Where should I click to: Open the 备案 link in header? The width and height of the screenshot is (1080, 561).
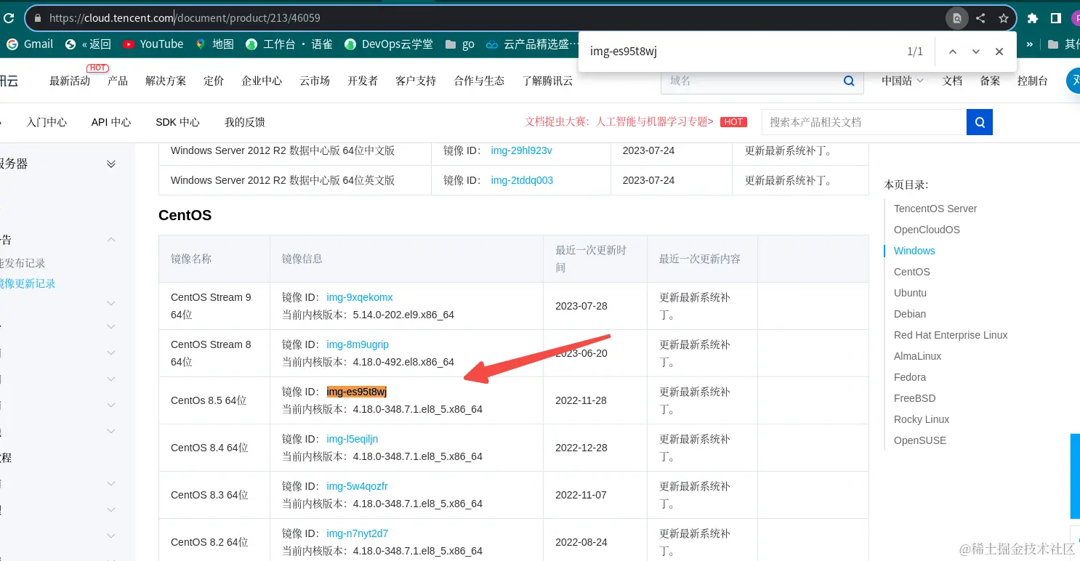pyautogui.click(x=990, y=81)
